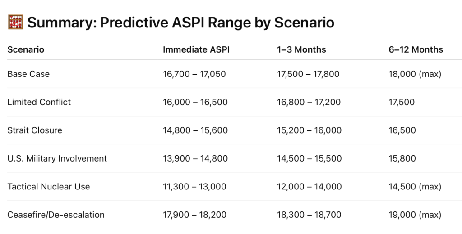Click the 1–3 Months column header
This screenshot has width=462, height=234.
coord(301,49)
